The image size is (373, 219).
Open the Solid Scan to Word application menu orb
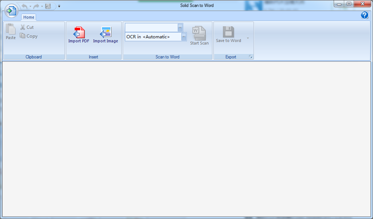pyautogui.click(x=11, y=11)
